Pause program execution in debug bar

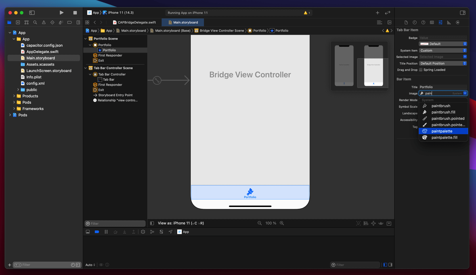tap(106, 232)
